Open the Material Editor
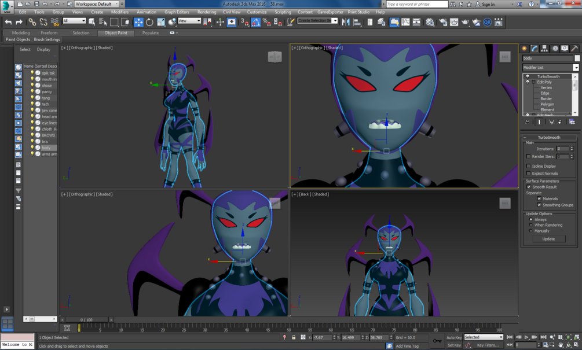The width and height of the screenshot is (582, 350). coord(430,22)
